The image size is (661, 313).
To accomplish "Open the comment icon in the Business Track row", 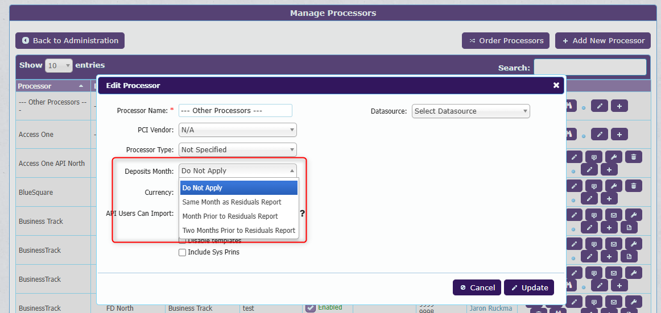I will pyautogui.click(x=594, y=215).
